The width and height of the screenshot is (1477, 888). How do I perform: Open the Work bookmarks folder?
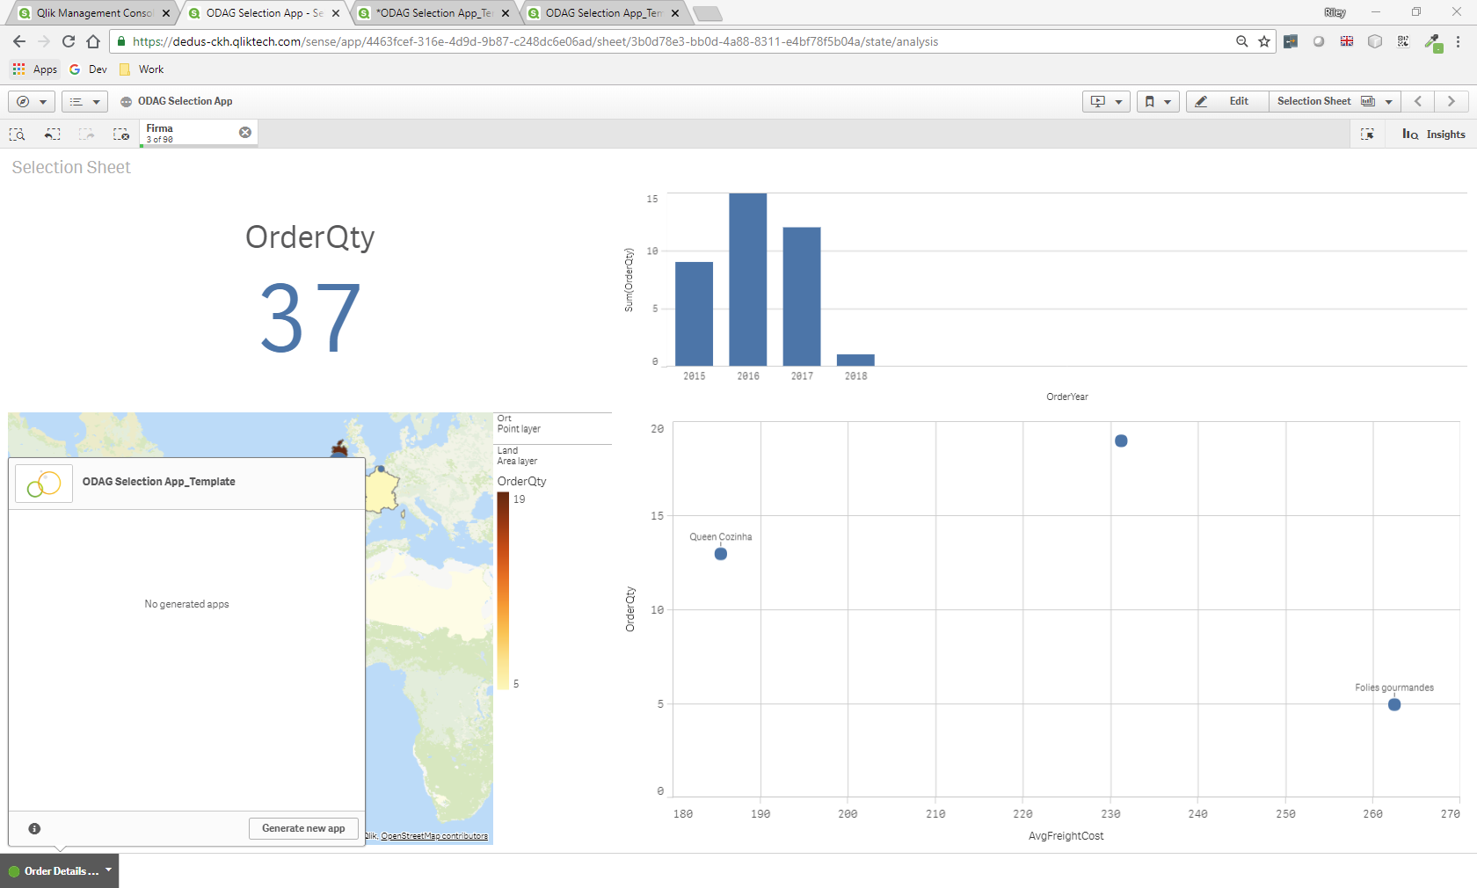pyautogui.click(x=142, y=69)
